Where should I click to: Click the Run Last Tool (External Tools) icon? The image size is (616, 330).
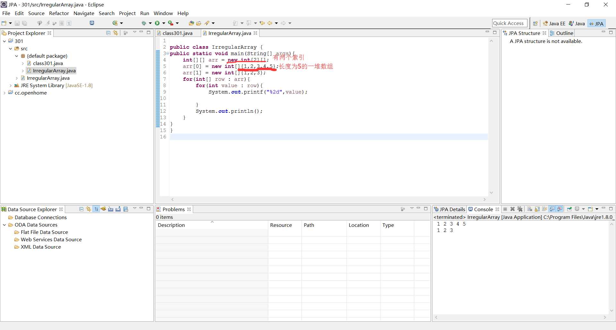(x=171, y=23)
